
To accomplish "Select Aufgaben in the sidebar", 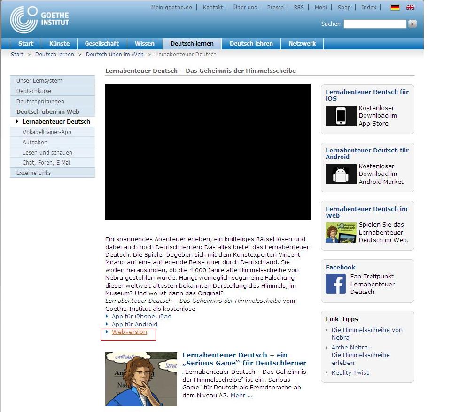I will click(x=52, y=142).
